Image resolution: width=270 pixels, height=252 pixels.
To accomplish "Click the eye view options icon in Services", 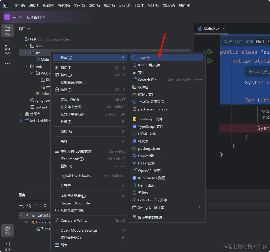I will 28,206.
